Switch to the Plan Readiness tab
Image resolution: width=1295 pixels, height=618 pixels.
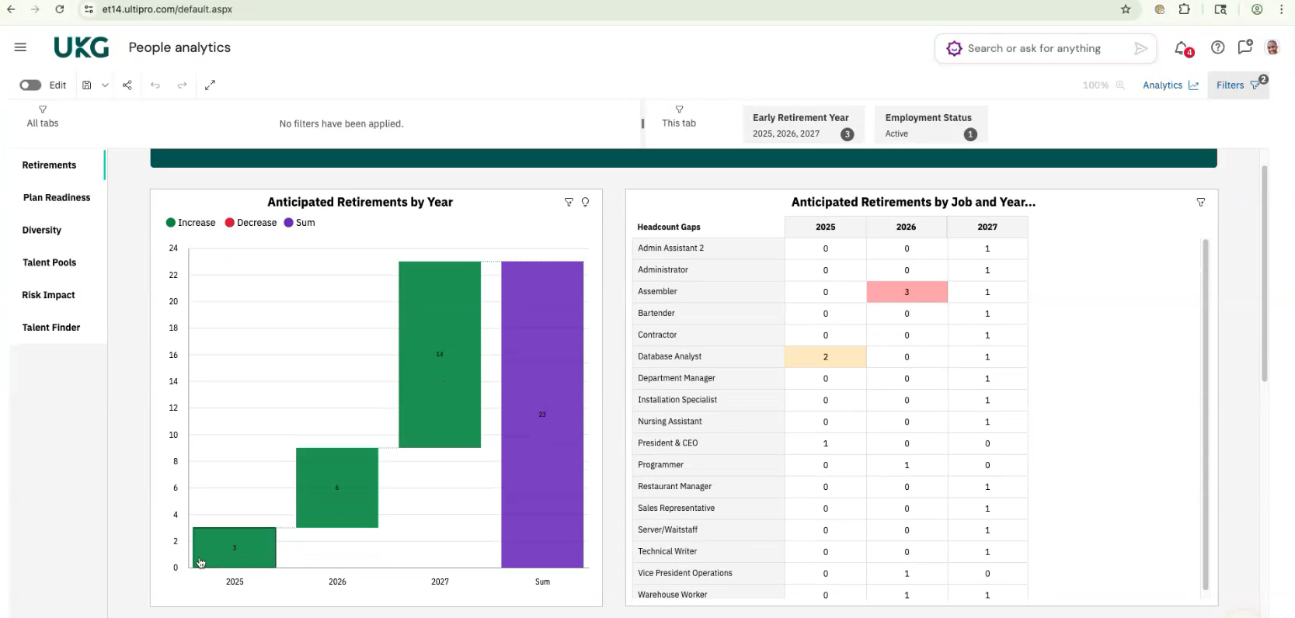57,198
